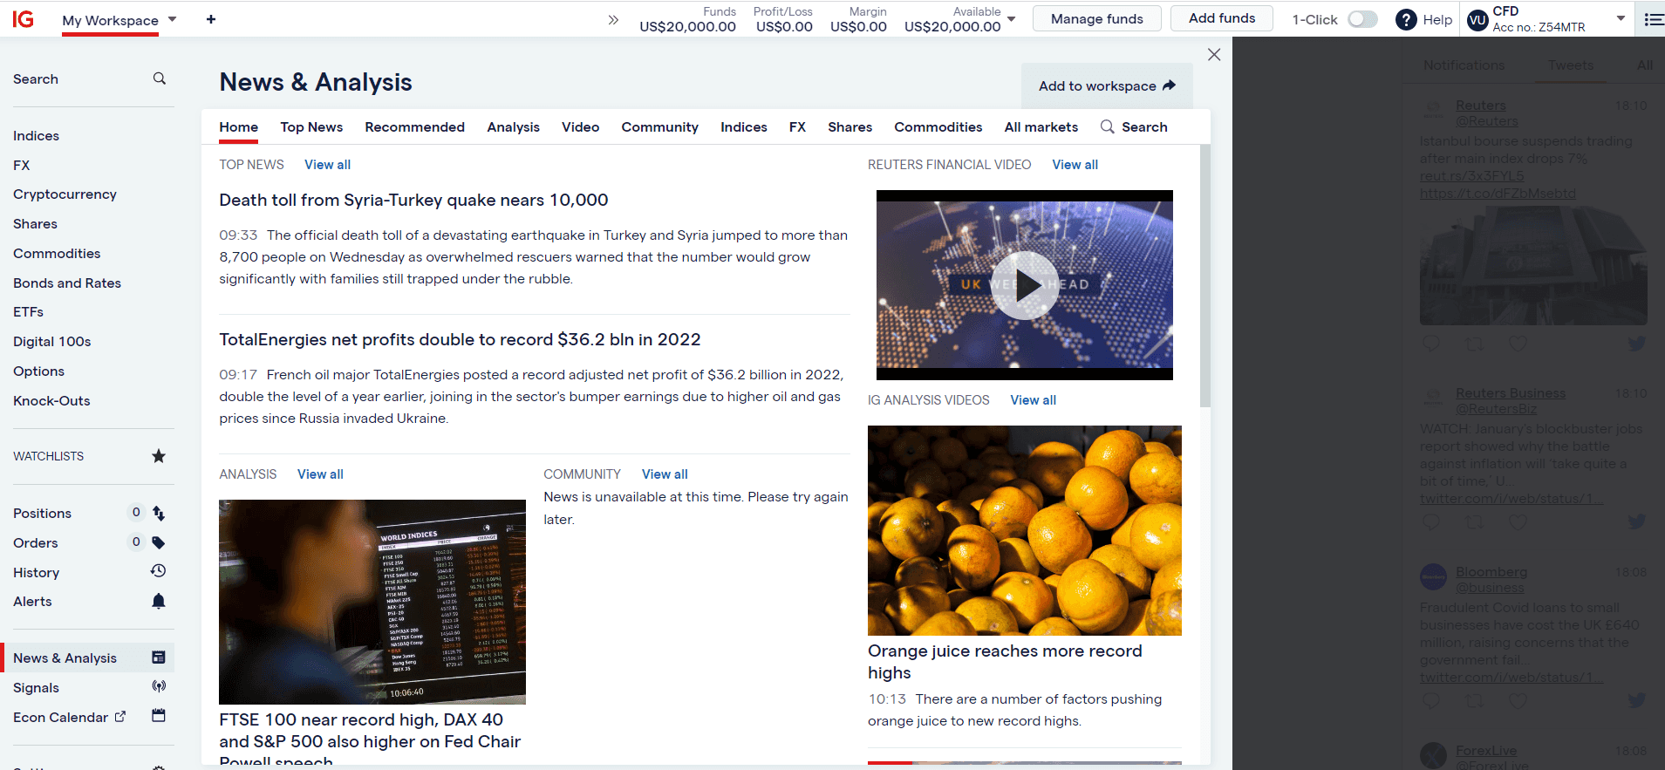
Task: Click the News & Analysis newspaper icon
Action: coord(159,658)
